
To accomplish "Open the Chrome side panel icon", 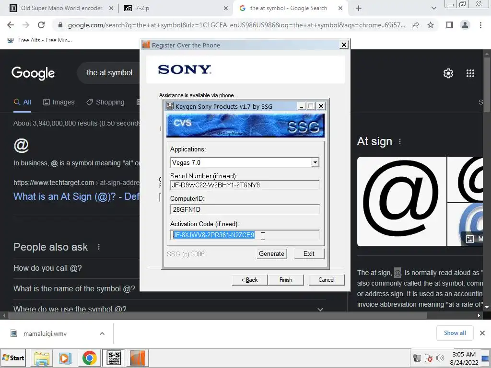I will click(450, 25).
